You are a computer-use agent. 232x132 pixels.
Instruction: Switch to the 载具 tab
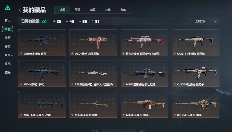(93, 10)
